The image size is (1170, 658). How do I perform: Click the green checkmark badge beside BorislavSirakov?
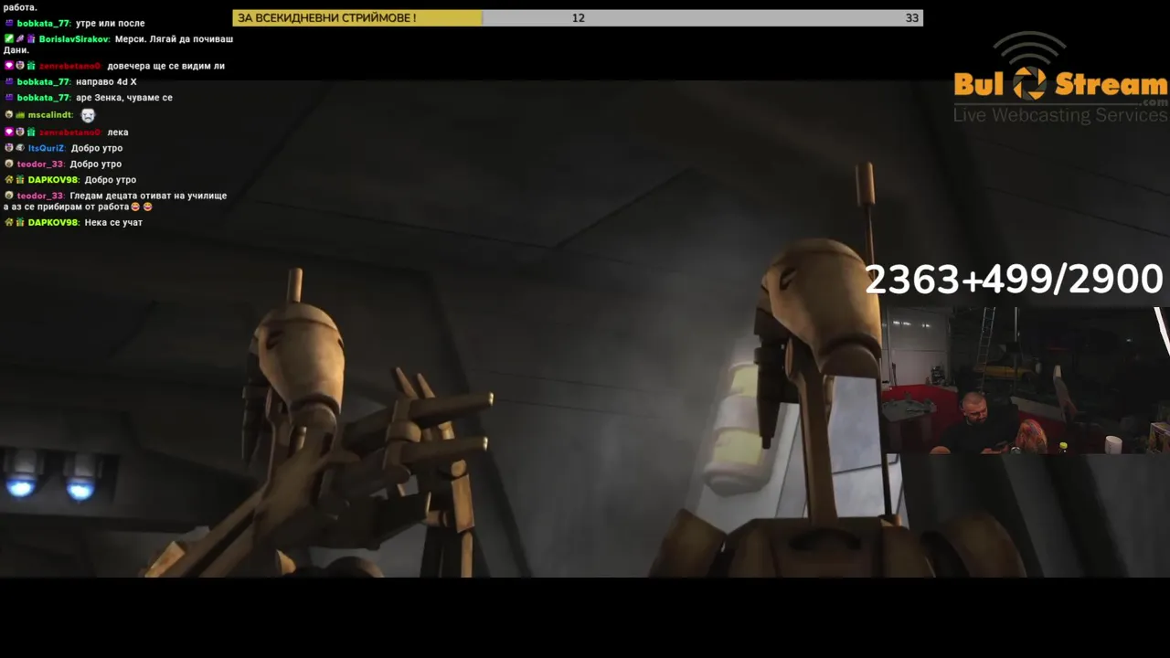pyautogui.click(x=8, y=39)
